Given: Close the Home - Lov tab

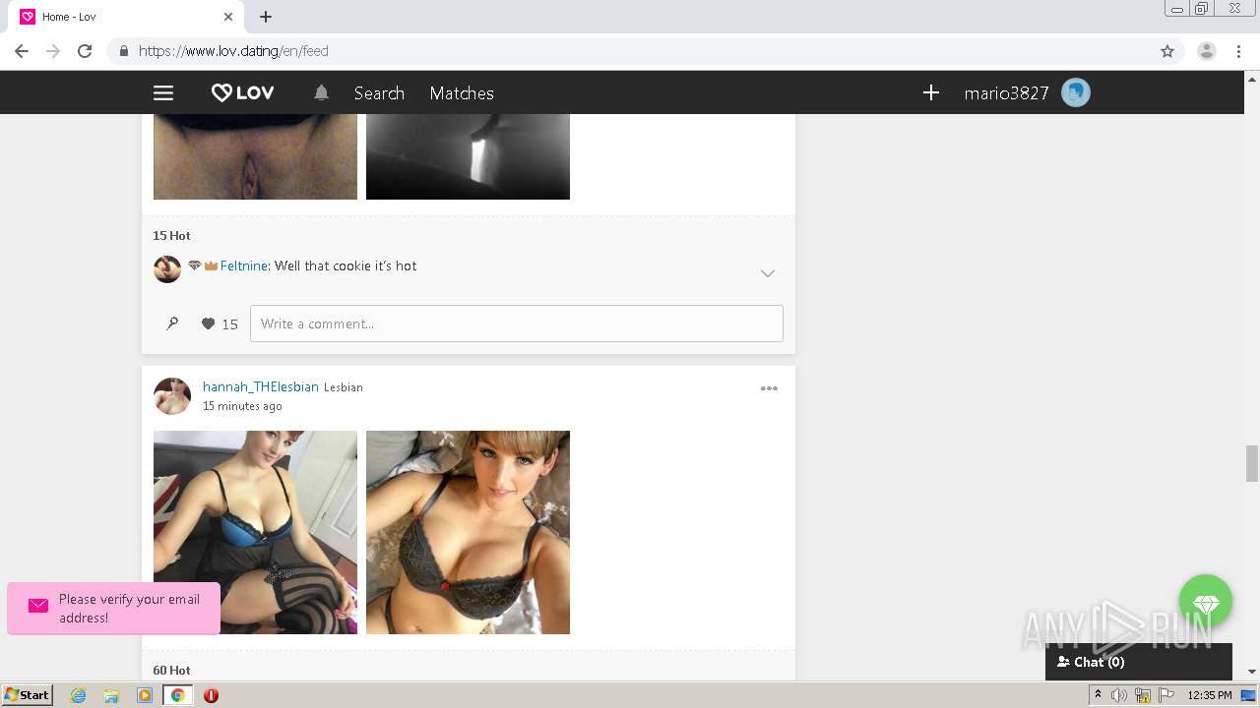Looking at the screenshot, I should pos(228,17).
